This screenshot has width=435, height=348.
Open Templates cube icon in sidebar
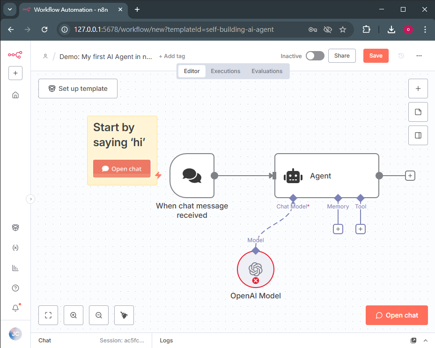pyautogui.click(x=15, y=228)
